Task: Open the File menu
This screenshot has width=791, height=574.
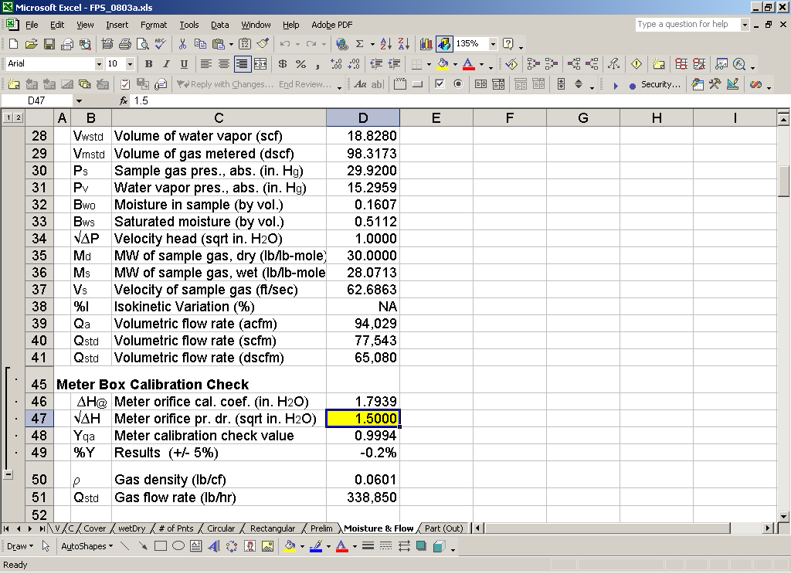Action: 32,25
